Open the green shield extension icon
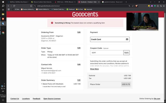The height and width of the screenshot is (103, 166). pos(155,6)
